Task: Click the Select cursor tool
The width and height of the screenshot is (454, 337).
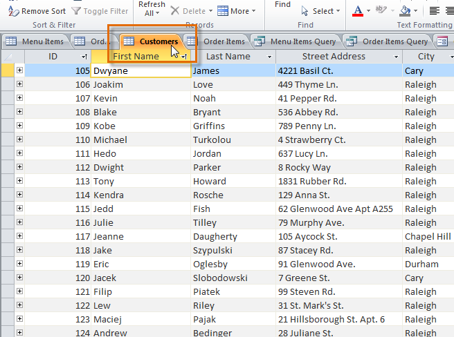Action: pyautogui.click(x=317, y=11)
